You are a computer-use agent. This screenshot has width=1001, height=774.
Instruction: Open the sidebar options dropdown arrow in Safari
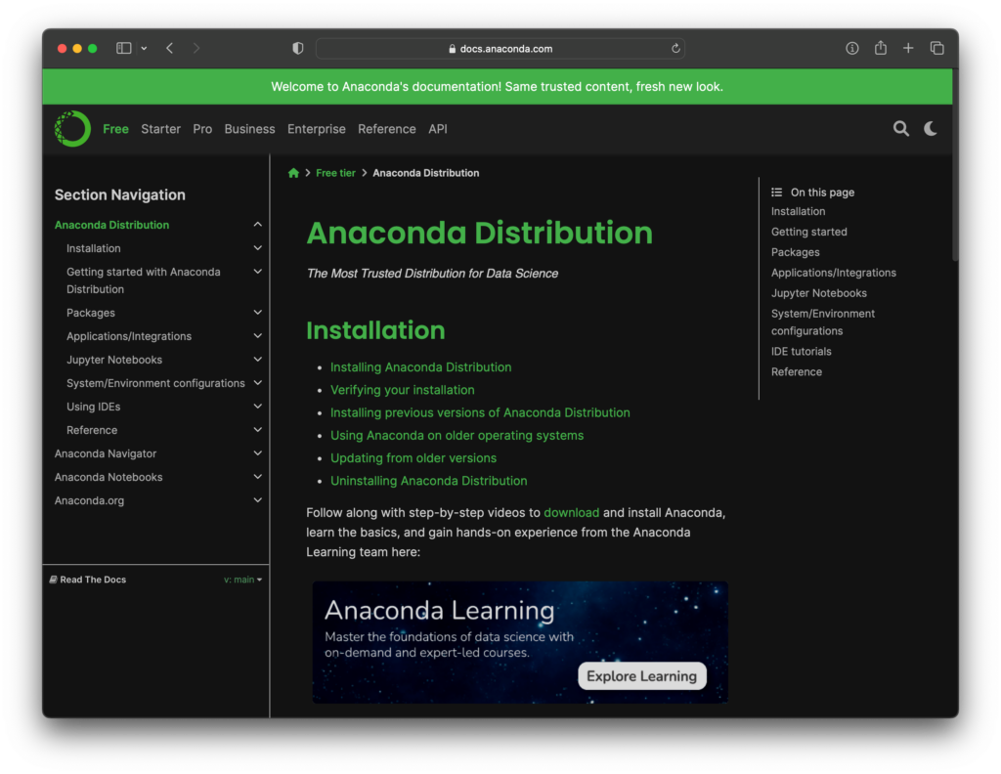145,48
